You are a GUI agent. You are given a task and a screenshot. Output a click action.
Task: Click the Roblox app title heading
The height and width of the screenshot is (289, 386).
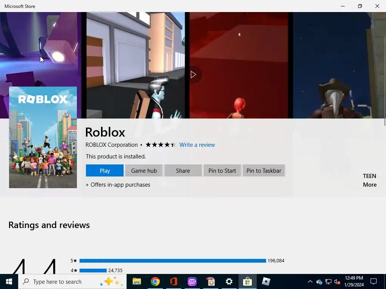[x=105, y=132]
